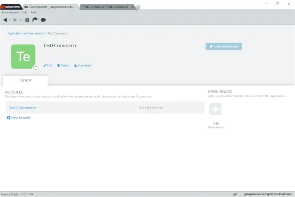
Task: Switch to the Development environment tab
Action: tap(51, 7)
